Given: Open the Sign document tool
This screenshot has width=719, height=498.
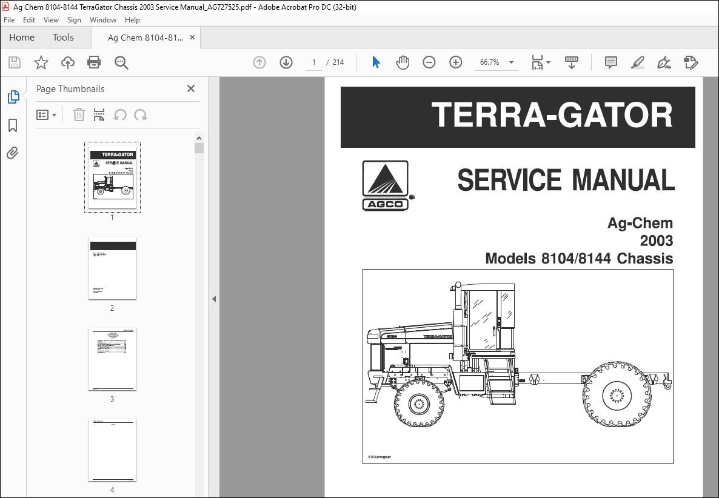Looking at the screenshot, I should pos(664,62).
